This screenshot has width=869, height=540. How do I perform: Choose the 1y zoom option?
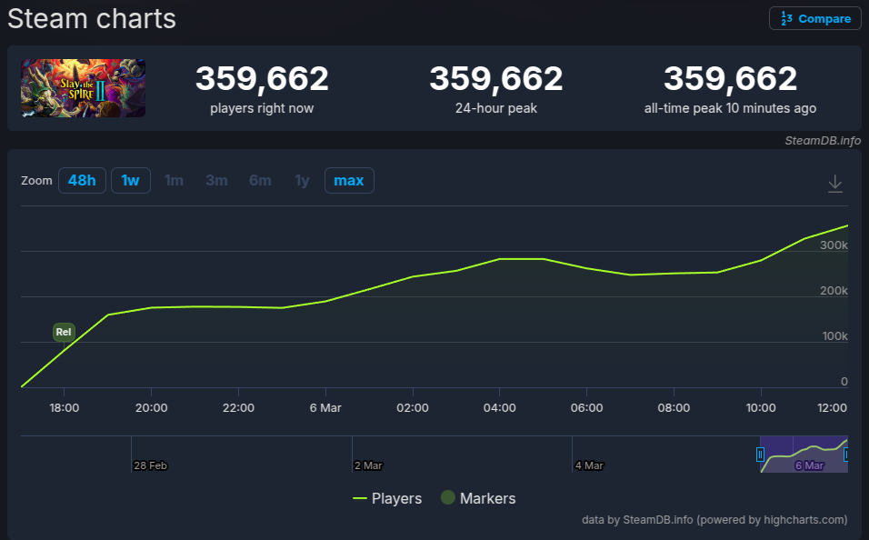[302, 180]
